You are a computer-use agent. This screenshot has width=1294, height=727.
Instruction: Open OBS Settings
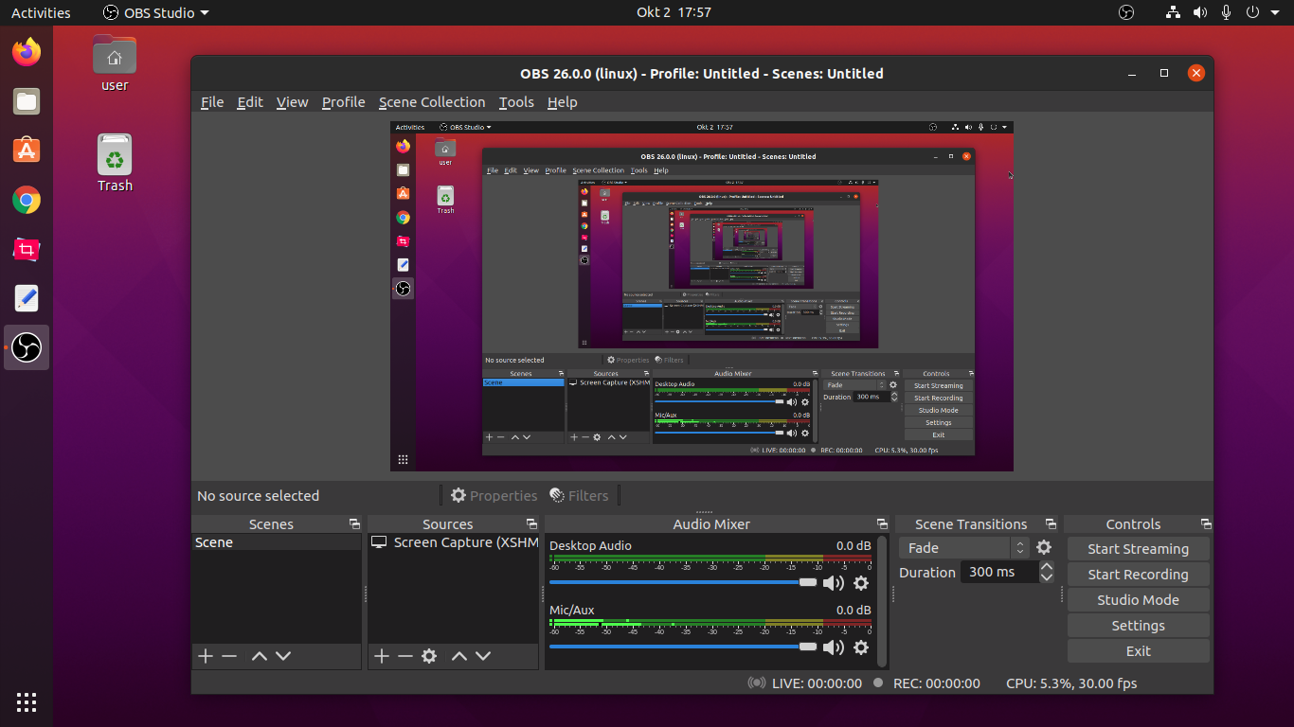tap(1138, 625)
